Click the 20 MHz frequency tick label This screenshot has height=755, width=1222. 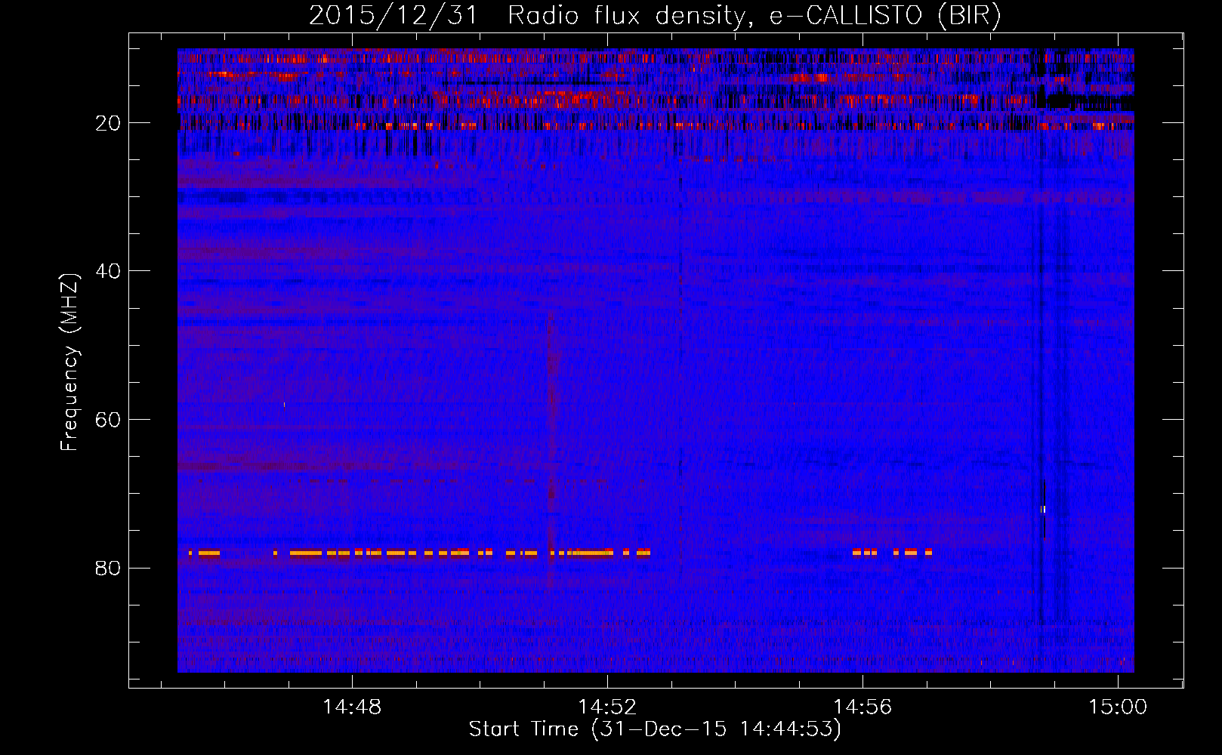[x=108, y=123]
